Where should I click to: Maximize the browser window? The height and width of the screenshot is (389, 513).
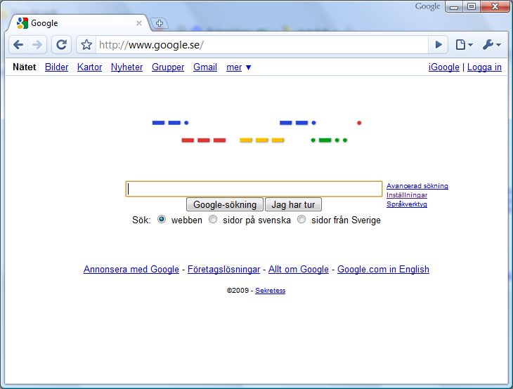[x=472, y=6]
